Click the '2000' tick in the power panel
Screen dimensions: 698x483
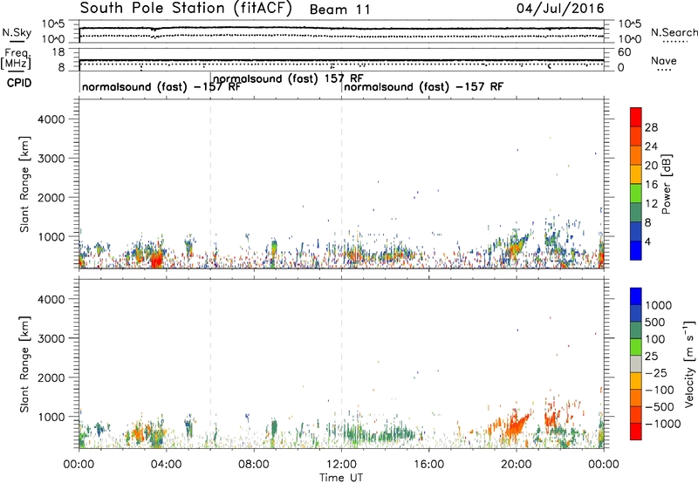[51, 197]
